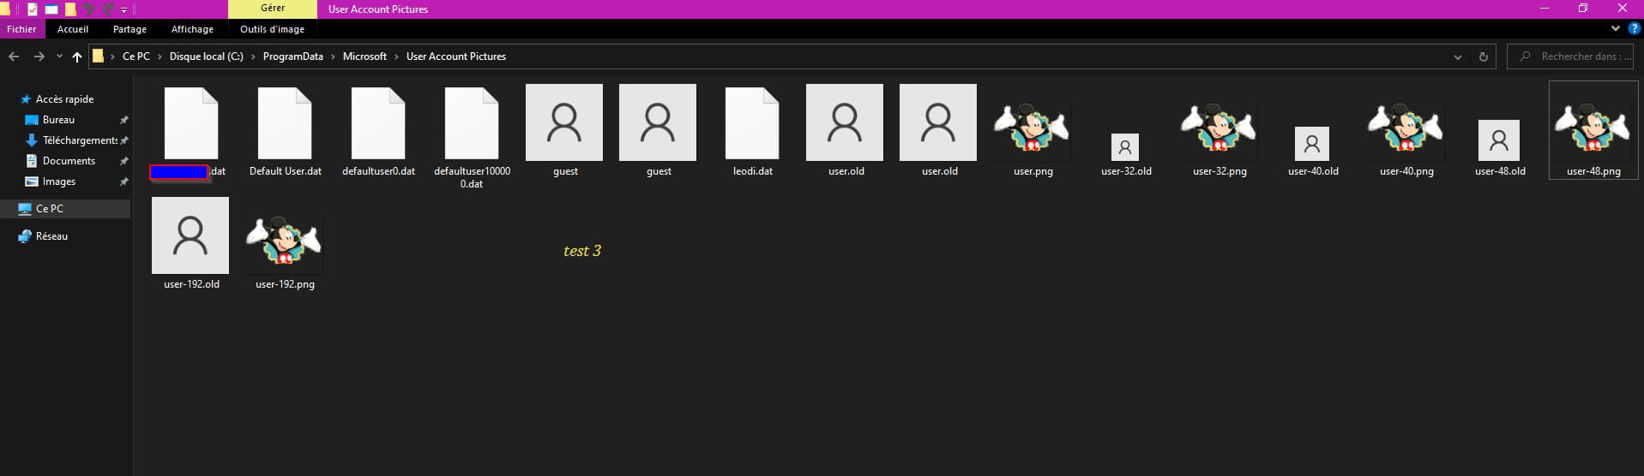The image size is (1644, 476).
Task: Select the defaultuser0.dat file icon
Action: coord(378,123)
